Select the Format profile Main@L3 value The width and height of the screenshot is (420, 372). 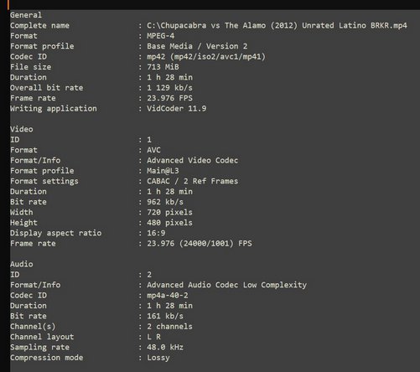pos(163,171)
